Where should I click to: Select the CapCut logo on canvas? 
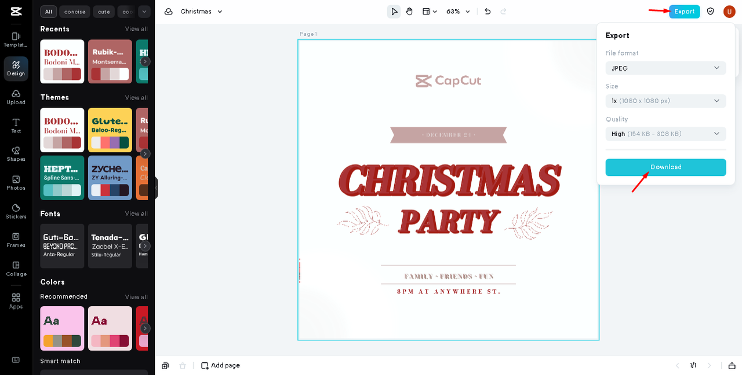tap(448, 81)
